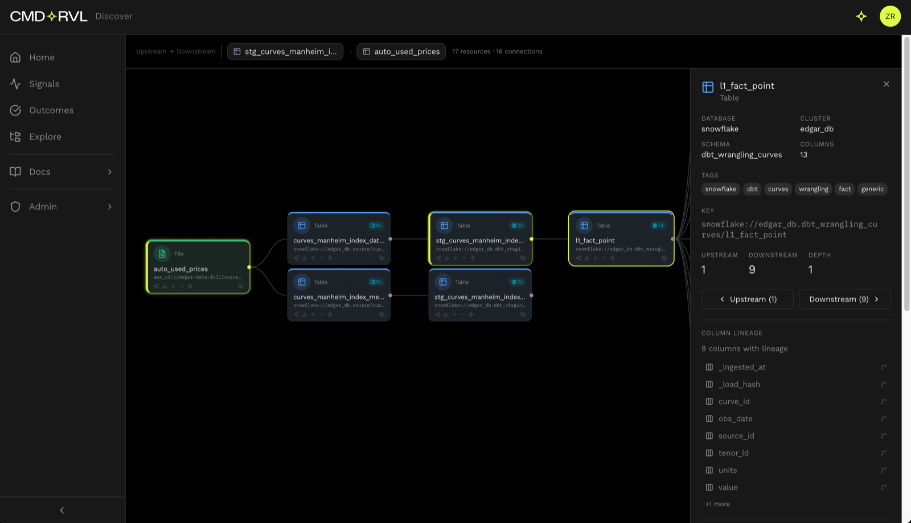
Task: Click the stg_curves_manheim_i... breadcrumb chip
Action: (x=285, y=51)
